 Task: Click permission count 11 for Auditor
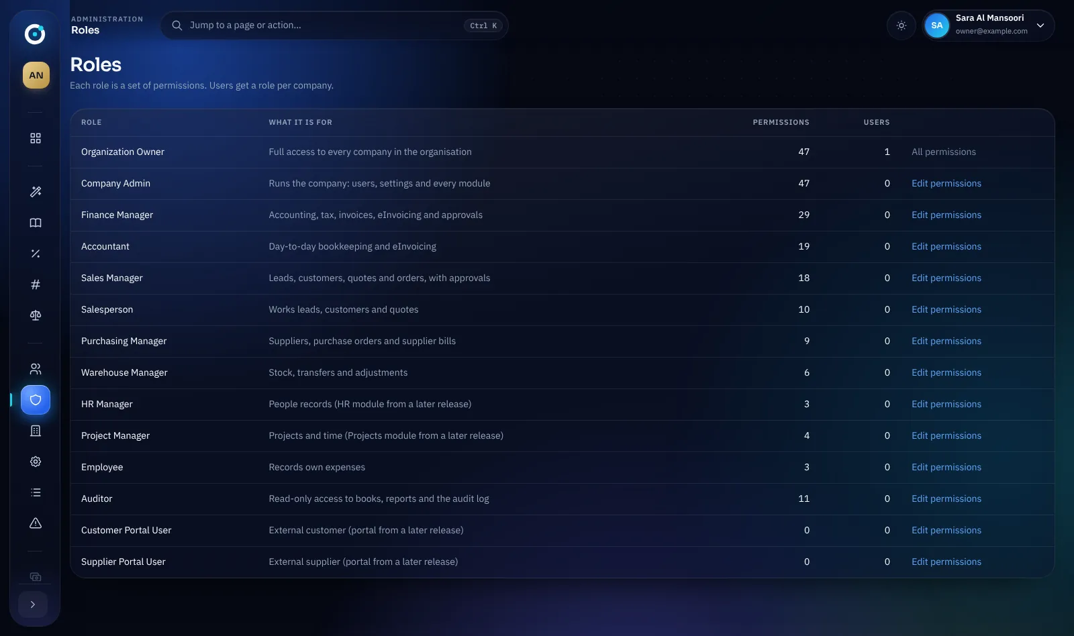804,498
